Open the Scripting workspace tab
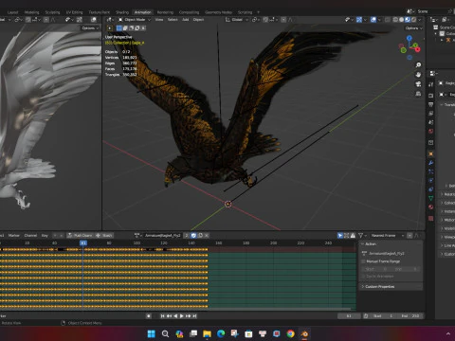 pos(246,12)
